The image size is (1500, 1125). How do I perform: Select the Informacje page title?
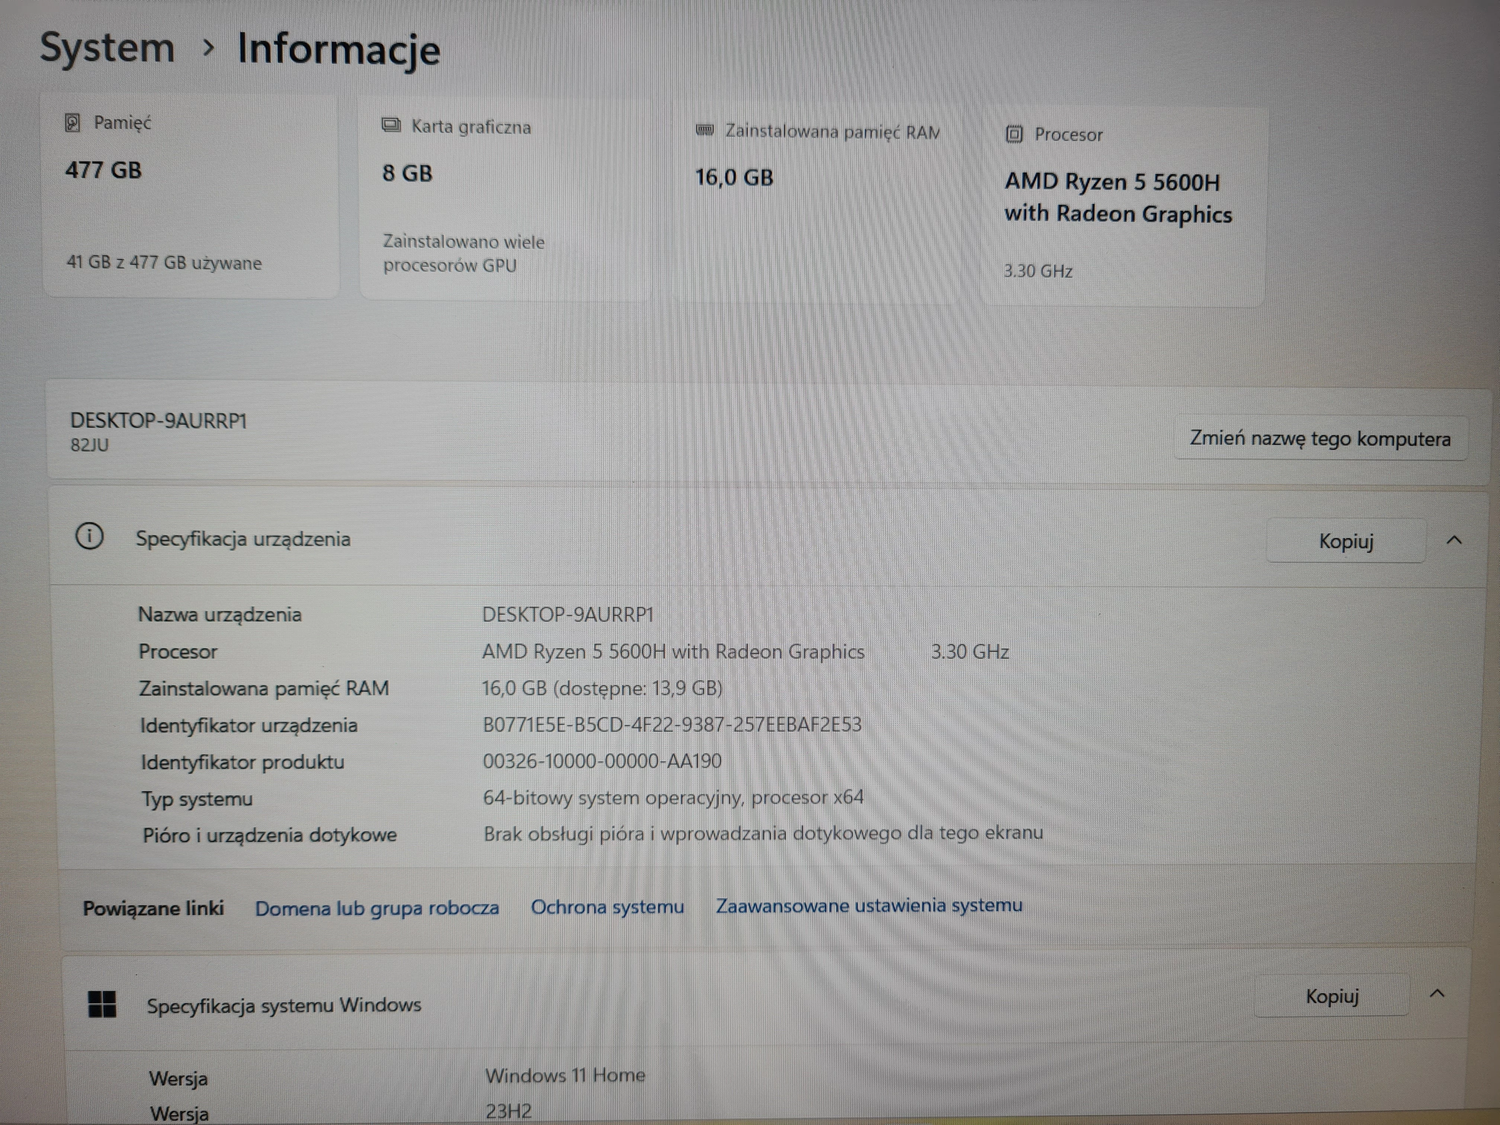(339, 49)
